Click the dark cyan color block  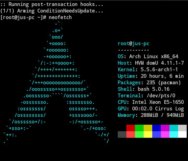174,128
